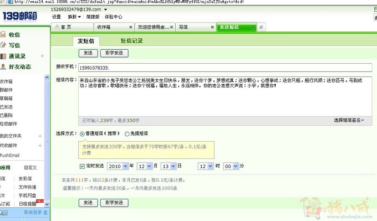Screen dimensions: 377x221
Task: Open the 已发送 folder in sidebar
Action: tap(6, 107)
